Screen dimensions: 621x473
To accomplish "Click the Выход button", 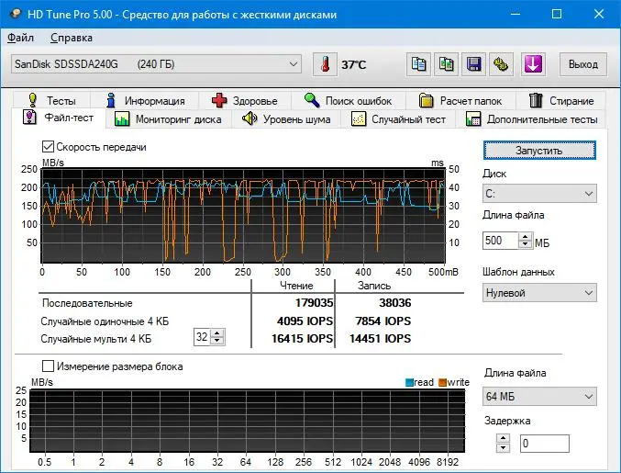I will (583, 64).
